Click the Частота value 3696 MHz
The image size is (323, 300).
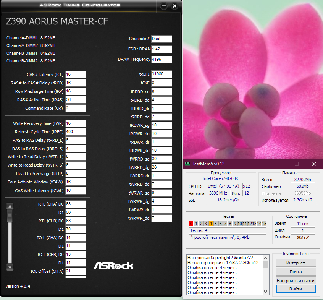coord(218,193)
